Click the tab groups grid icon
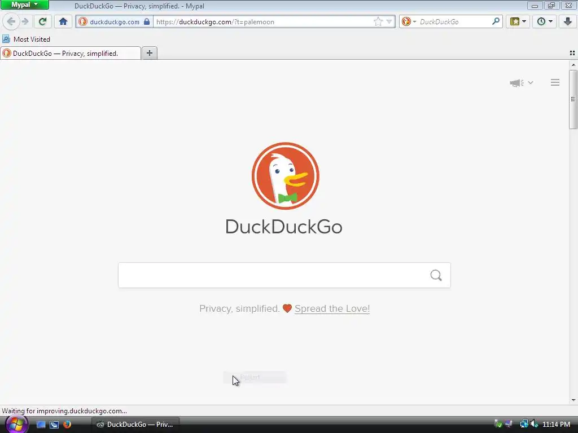This screenshot has height=433, width=578. pos(572,54)
